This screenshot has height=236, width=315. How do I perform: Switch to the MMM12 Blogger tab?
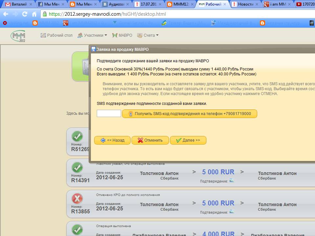180,4
